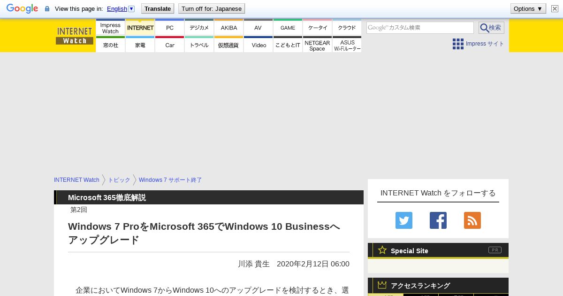Click the アクセスランキング header

[420, 286]
